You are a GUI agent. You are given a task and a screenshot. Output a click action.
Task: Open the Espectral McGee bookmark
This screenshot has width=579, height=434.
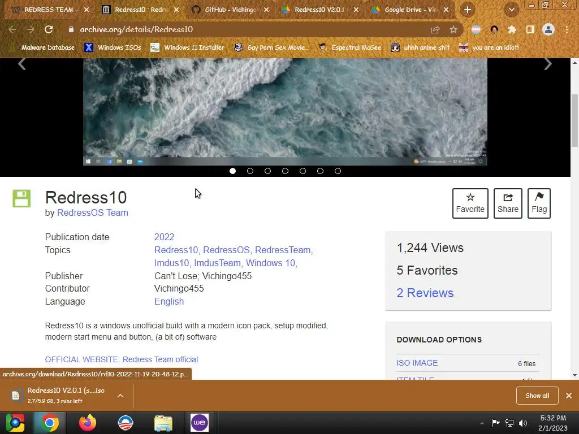pyautogui.click(x=350, y=47)
